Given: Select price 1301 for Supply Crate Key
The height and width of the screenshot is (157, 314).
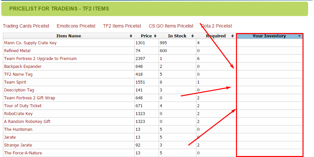Looking at the screenshot, I should tap(140, 43).
